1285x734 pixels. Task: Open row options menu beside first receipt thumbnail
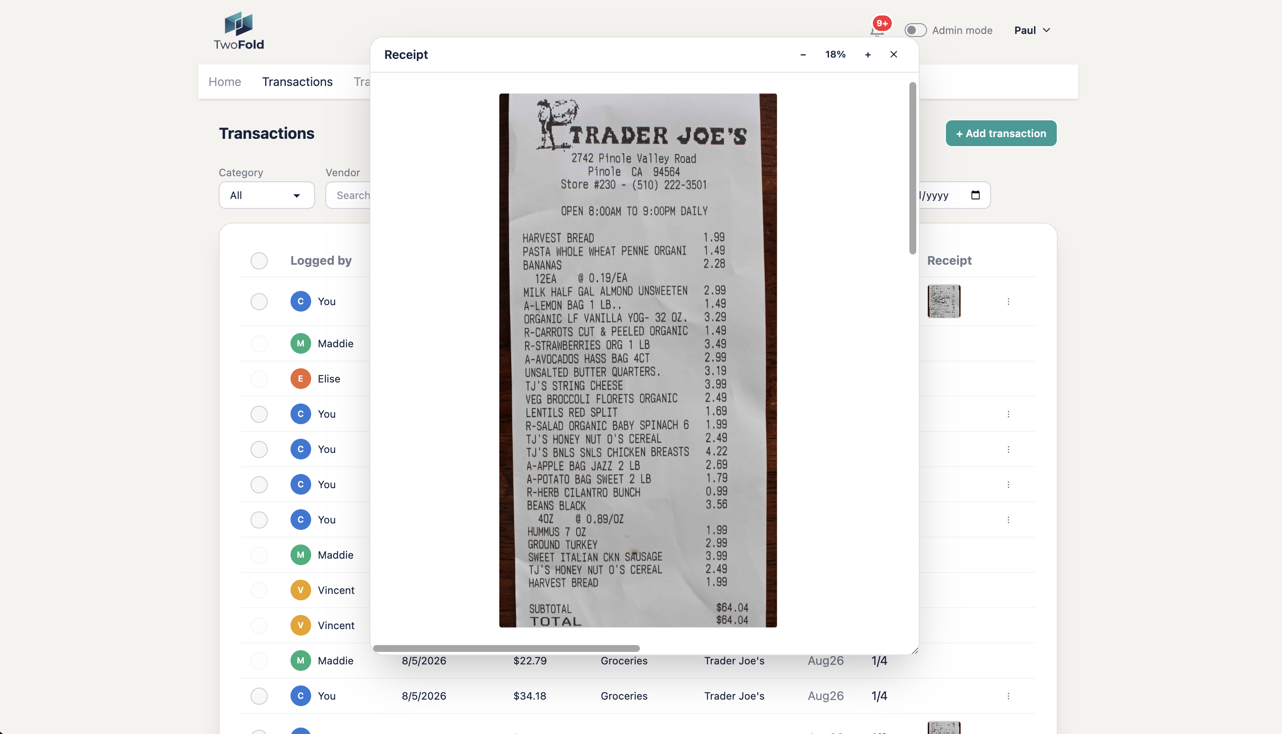[1008, 302]
